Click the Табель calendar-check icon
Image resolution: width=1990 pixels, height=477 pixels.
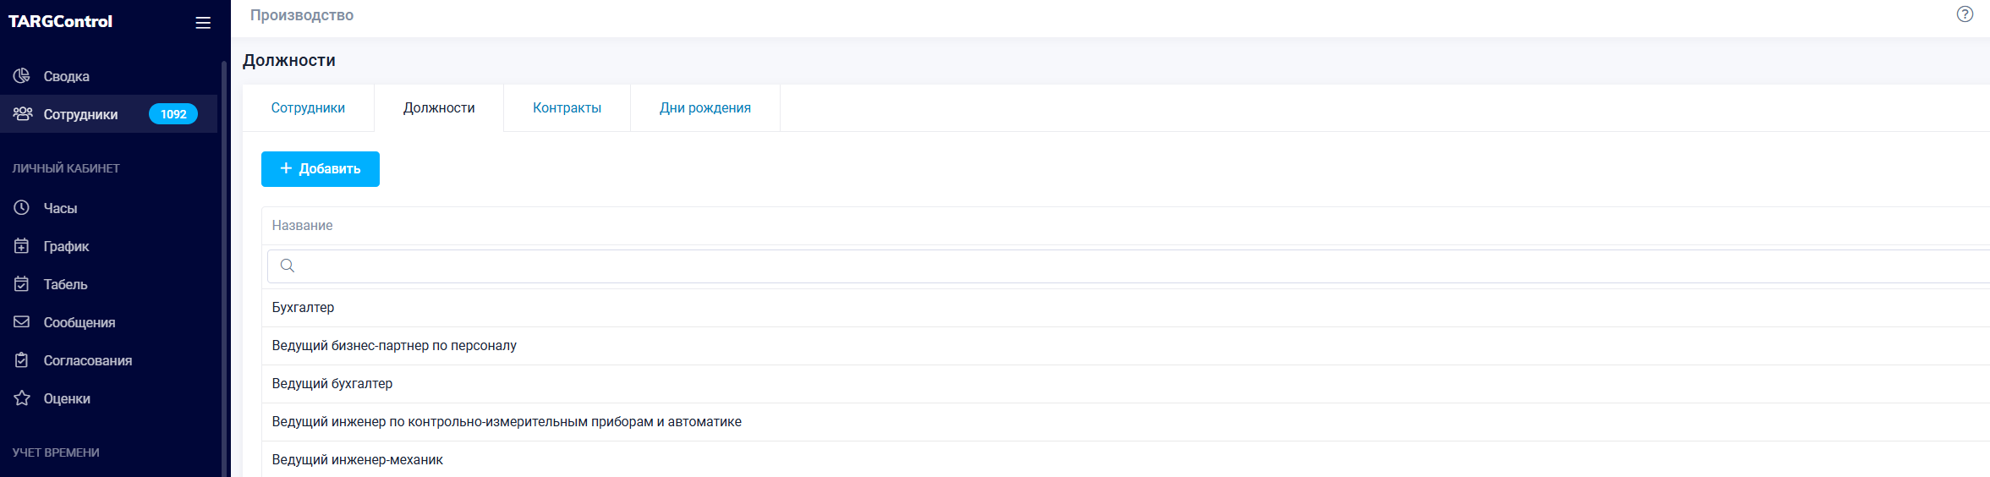click(22, 284)
